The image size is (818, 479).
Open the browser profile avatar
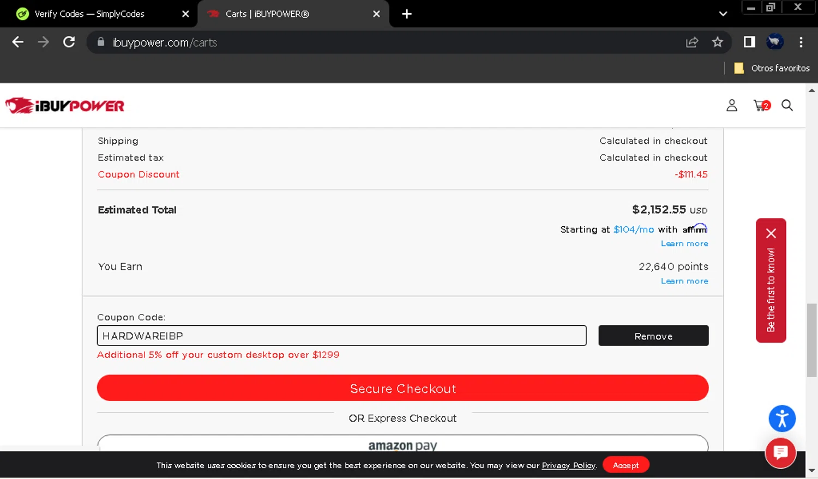[x=775, y=41]
